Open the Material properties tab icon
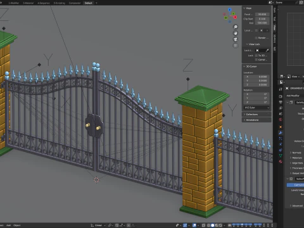Screen dimensions: 304x228 click(x=281, y=161)
